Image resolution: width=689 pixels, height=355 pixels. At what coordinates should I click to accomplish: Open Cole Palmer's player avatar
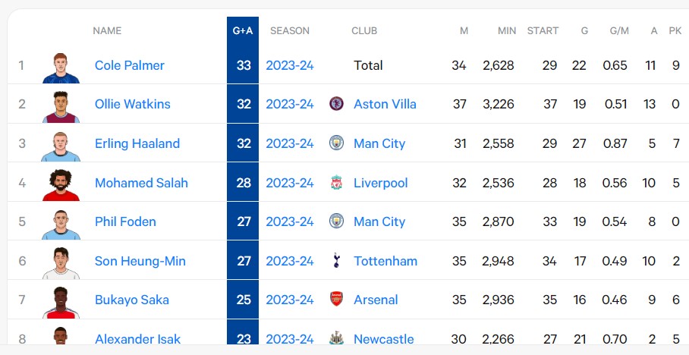coord(61,68)
